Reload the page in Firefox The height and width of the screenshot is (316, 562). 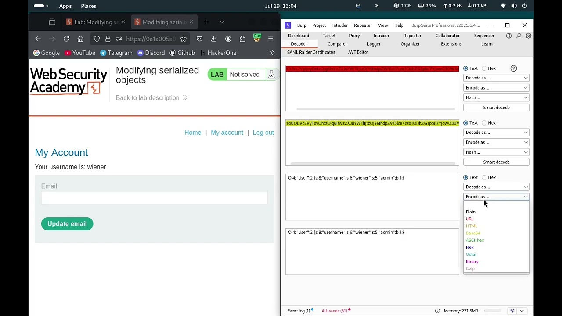pyautogui.click(x=66, y=39)
